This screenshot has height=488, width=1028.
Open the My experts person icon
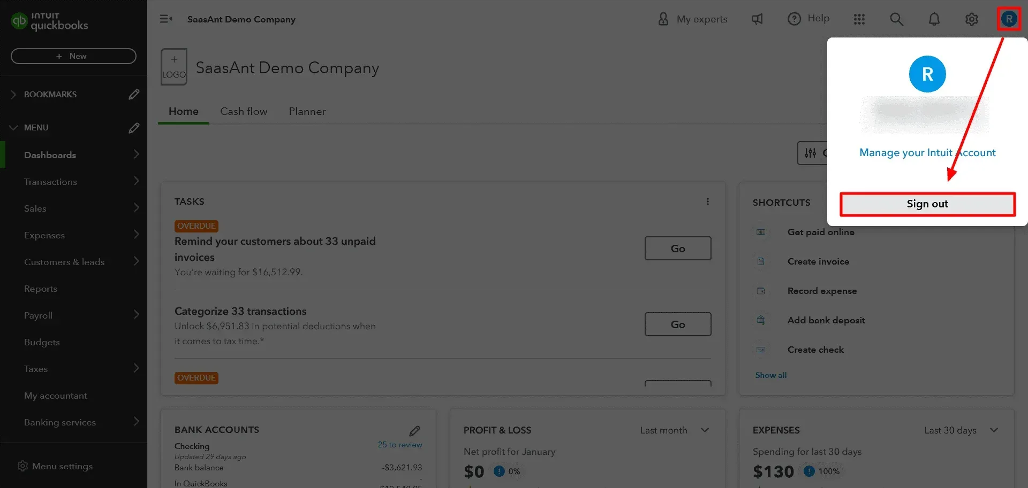tap(663, 19)
